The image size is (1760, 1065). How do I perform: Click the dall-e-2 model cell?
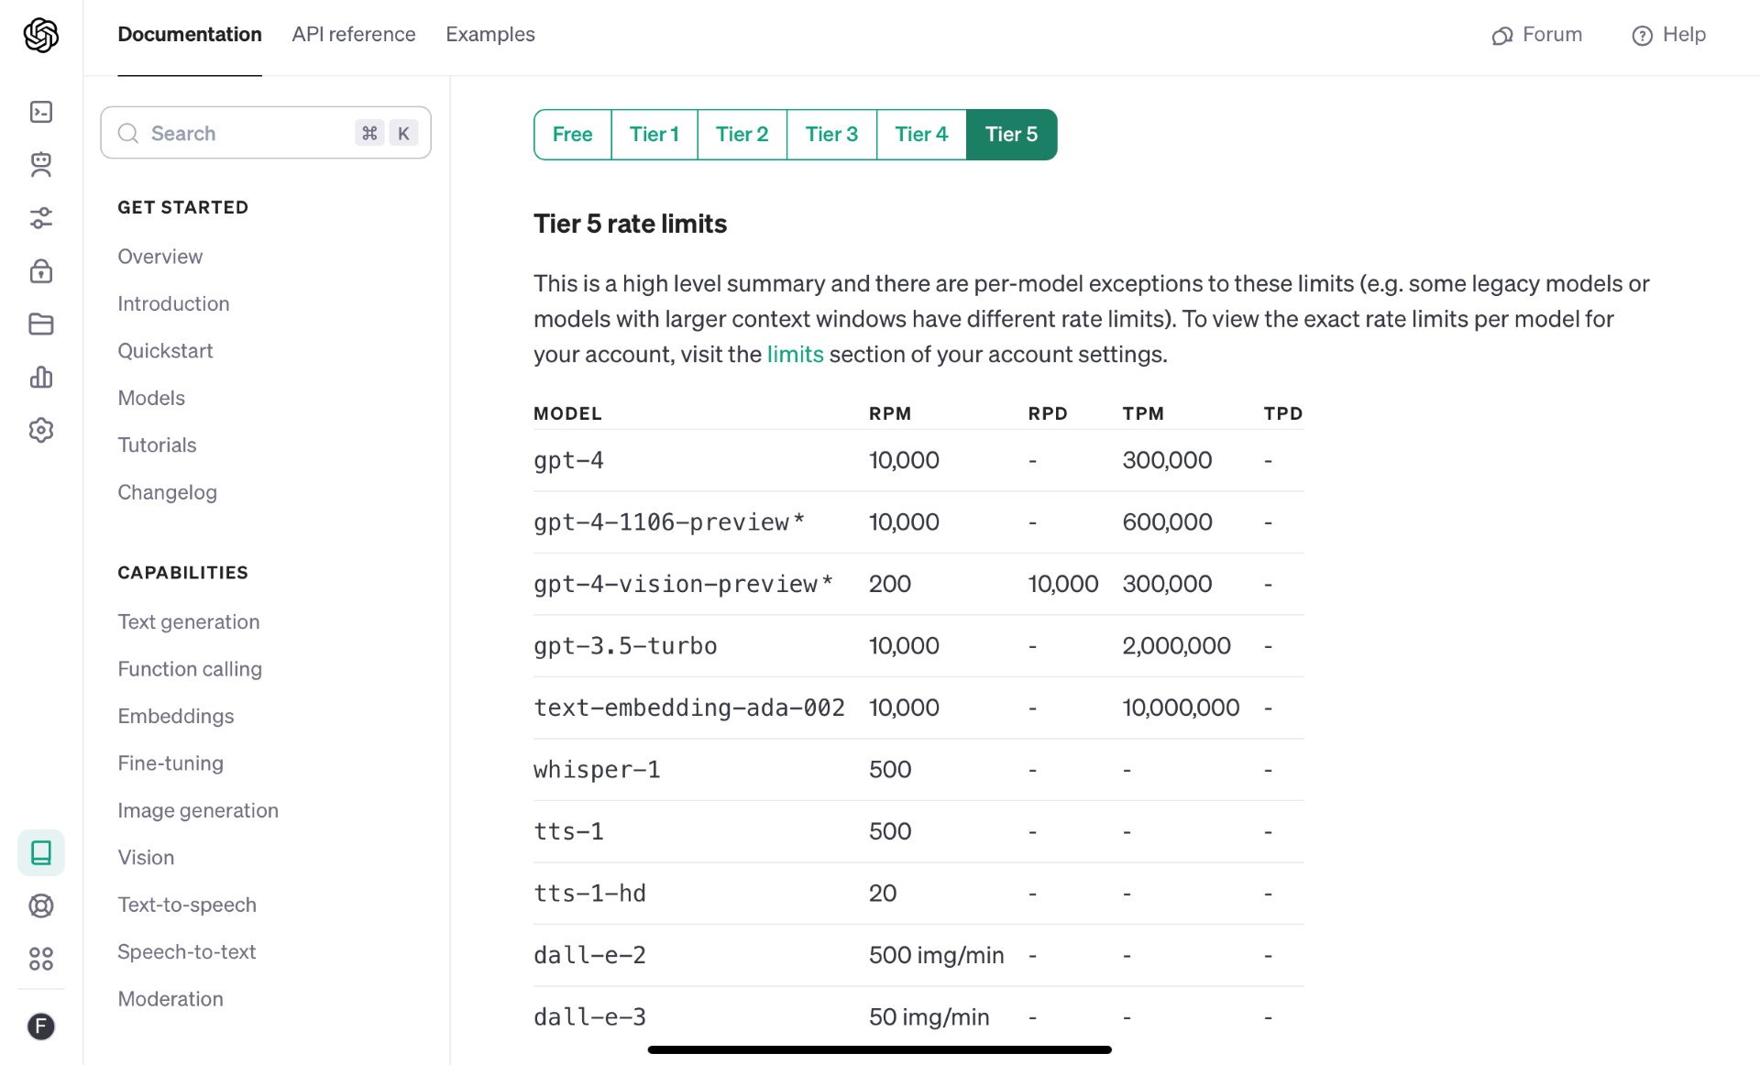[589, 955]
